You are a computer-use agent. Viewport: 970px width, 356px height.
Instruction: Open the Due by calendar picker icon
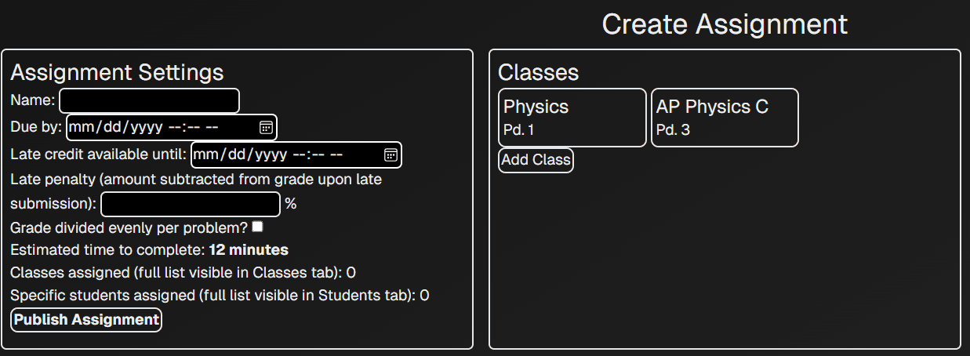point(266,127)
